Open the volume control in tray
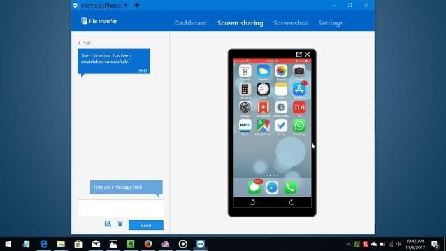446x251 pixels. 399,244
